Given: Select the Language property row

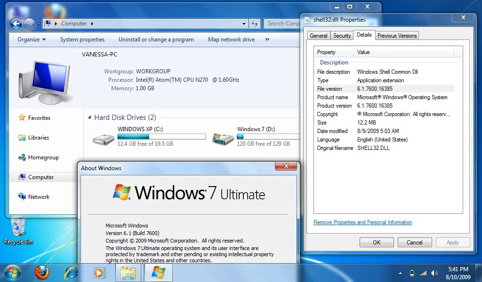Looking at the screenshot, I should (x=384, y=140).
